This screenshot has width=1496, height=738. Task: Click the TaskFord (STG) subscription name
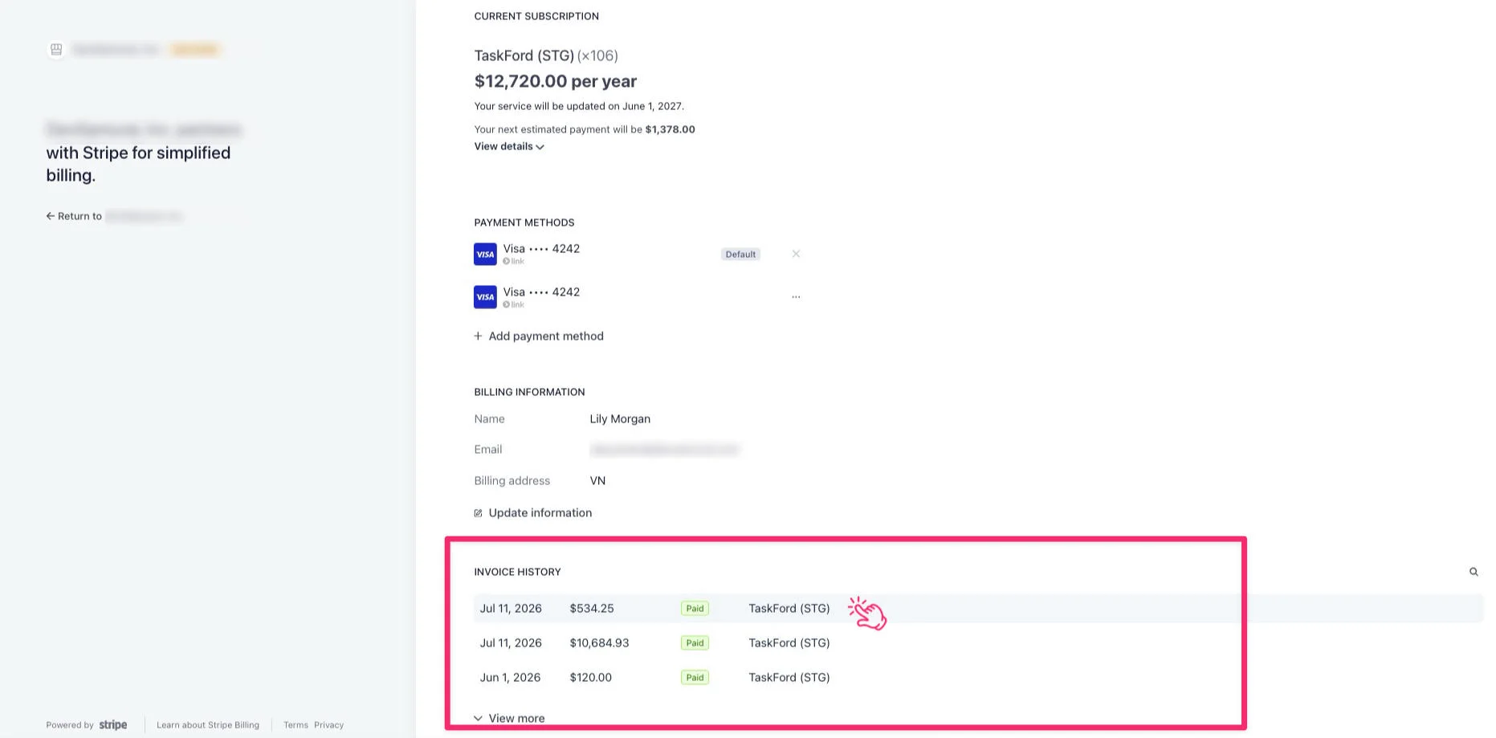coord(524,55)
